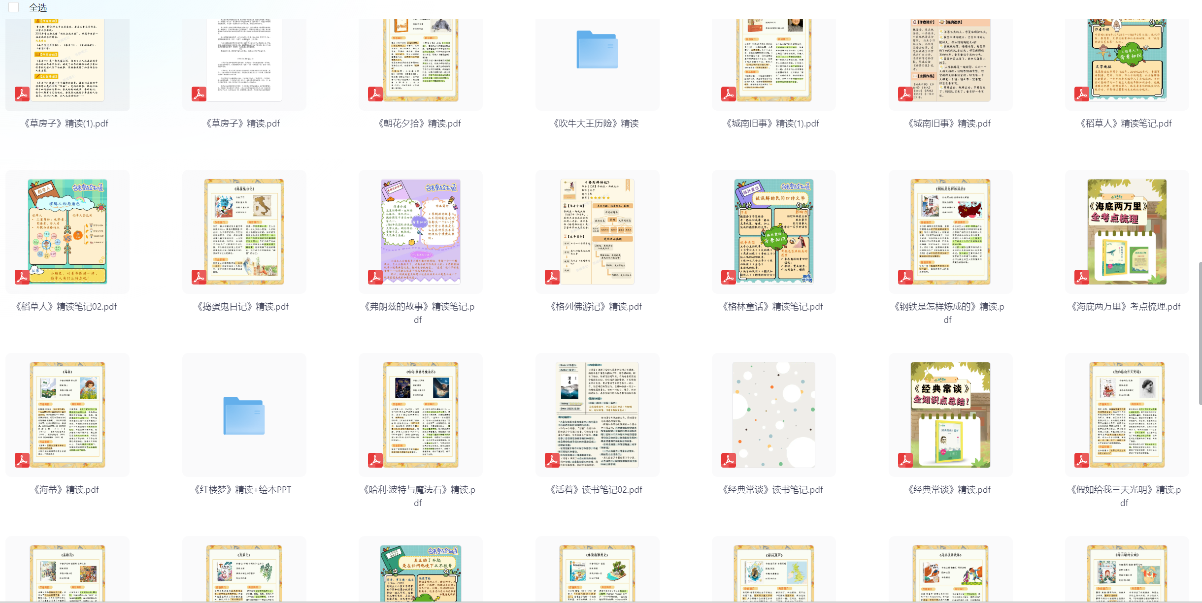Open thumbnail of 《海底两万里》考点梳理.pdf
Screen dimensions: 1202x603
pyautogui.click(x=1127, y=231)
